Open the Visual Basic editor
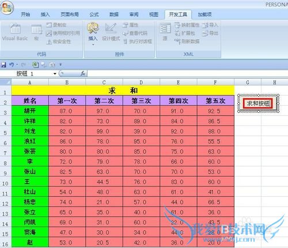Viewport: 288px width, 248px height. 15,32
